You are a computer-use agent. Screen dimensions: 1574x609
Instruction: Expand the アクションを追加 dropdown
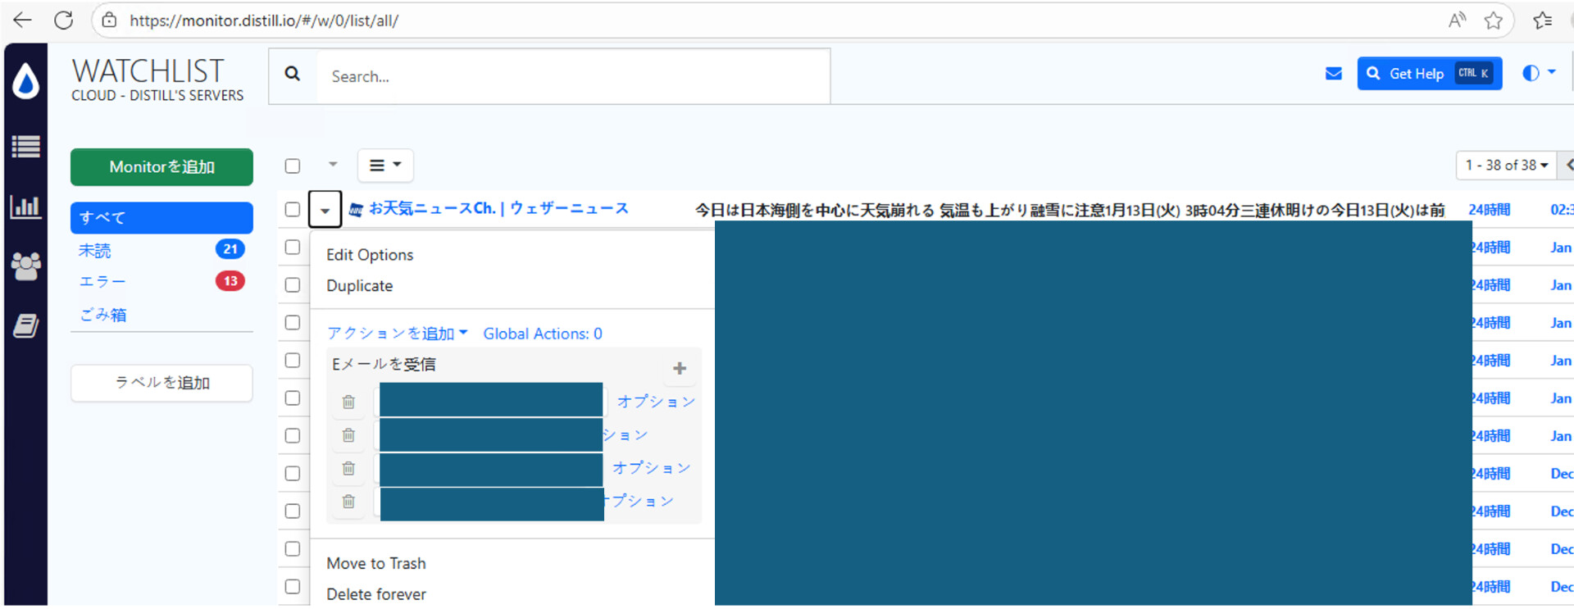(397, 334)
